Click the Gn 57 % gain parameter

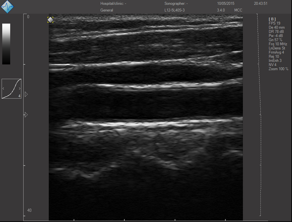275,40
